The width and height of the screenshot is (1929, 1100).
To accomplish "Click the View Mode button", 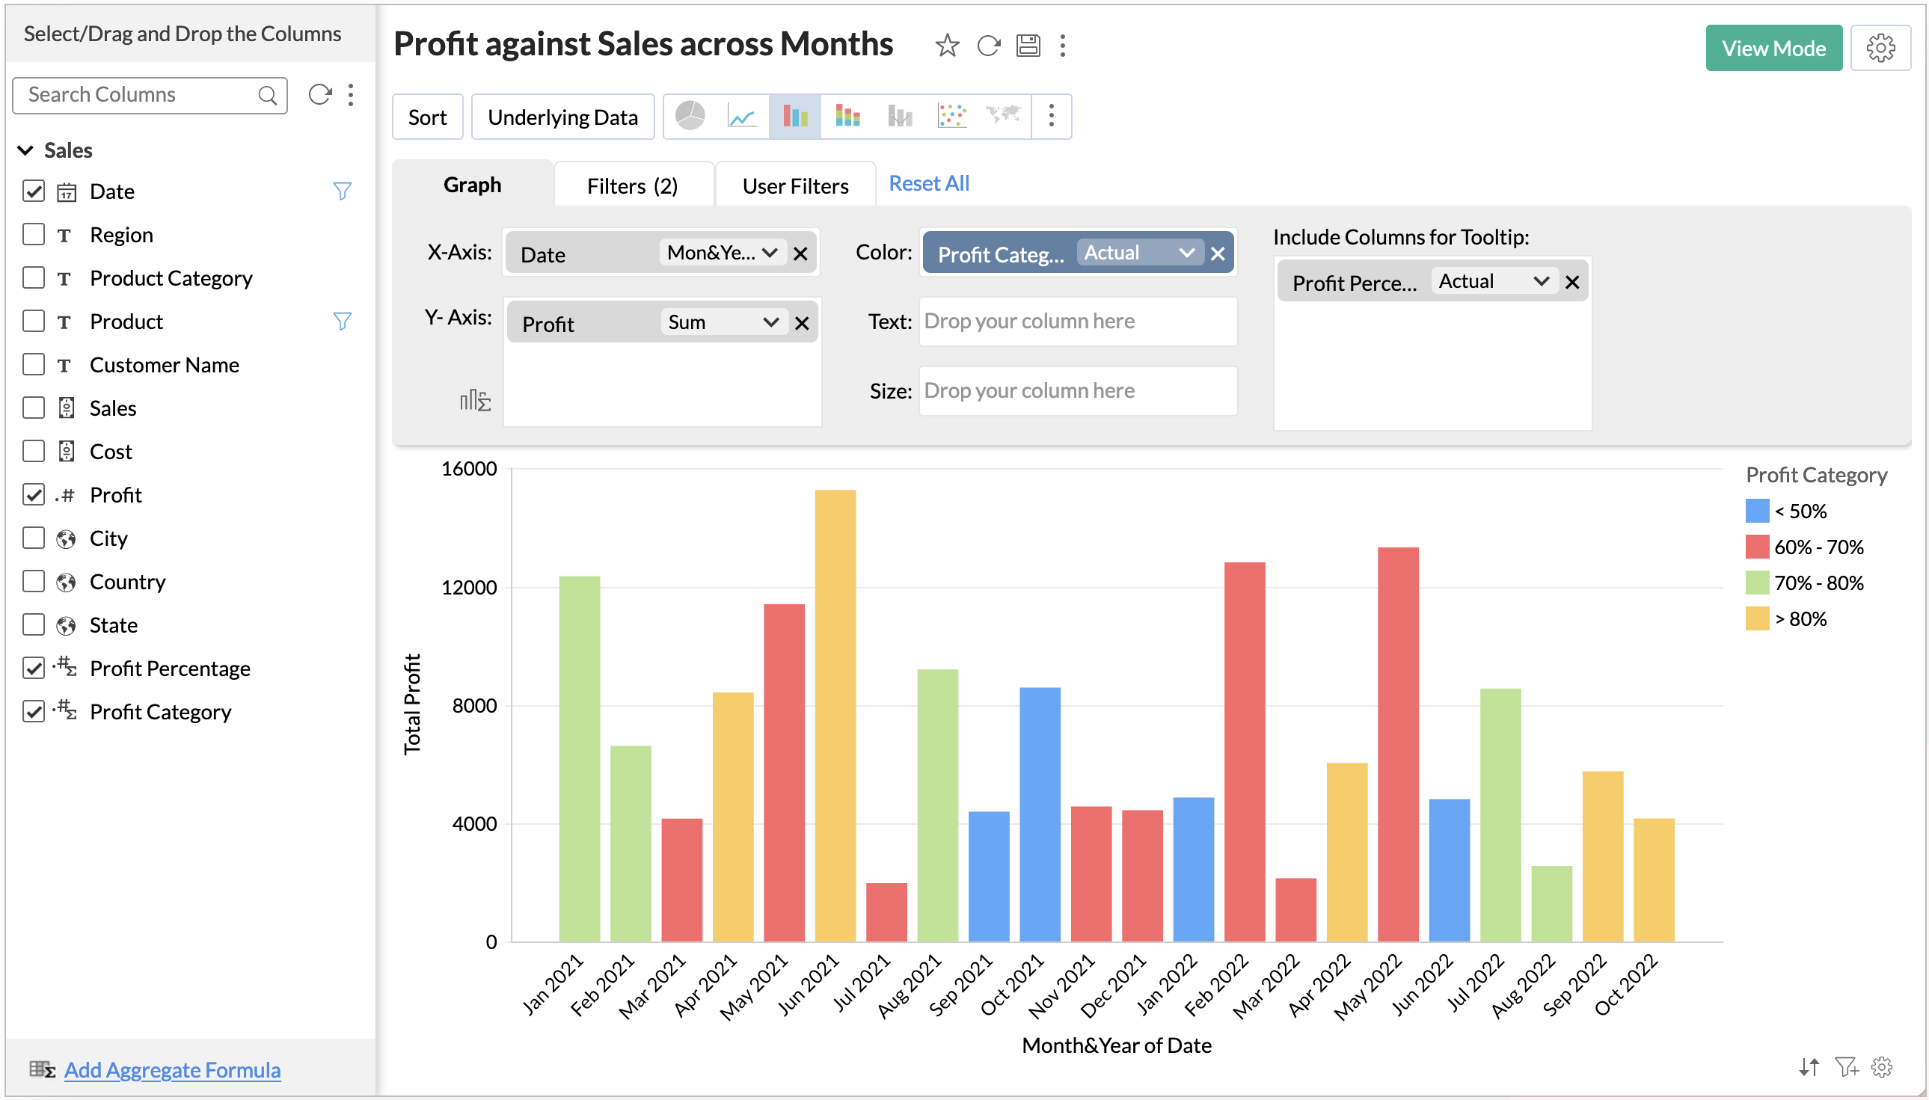I will [1772, 49].
